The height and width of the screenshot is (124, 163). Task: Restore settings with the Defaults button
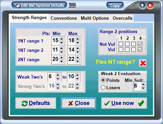[36, 103]
